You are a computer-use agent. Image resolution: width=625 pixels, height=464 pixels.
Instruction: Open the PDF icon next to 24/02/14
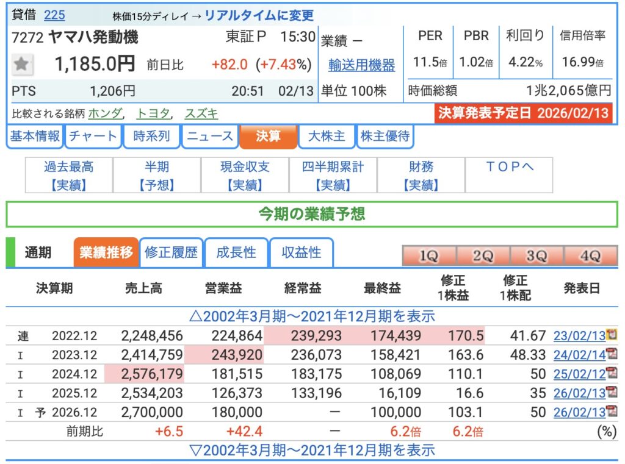pyautogui.click(x=611, y=354)
